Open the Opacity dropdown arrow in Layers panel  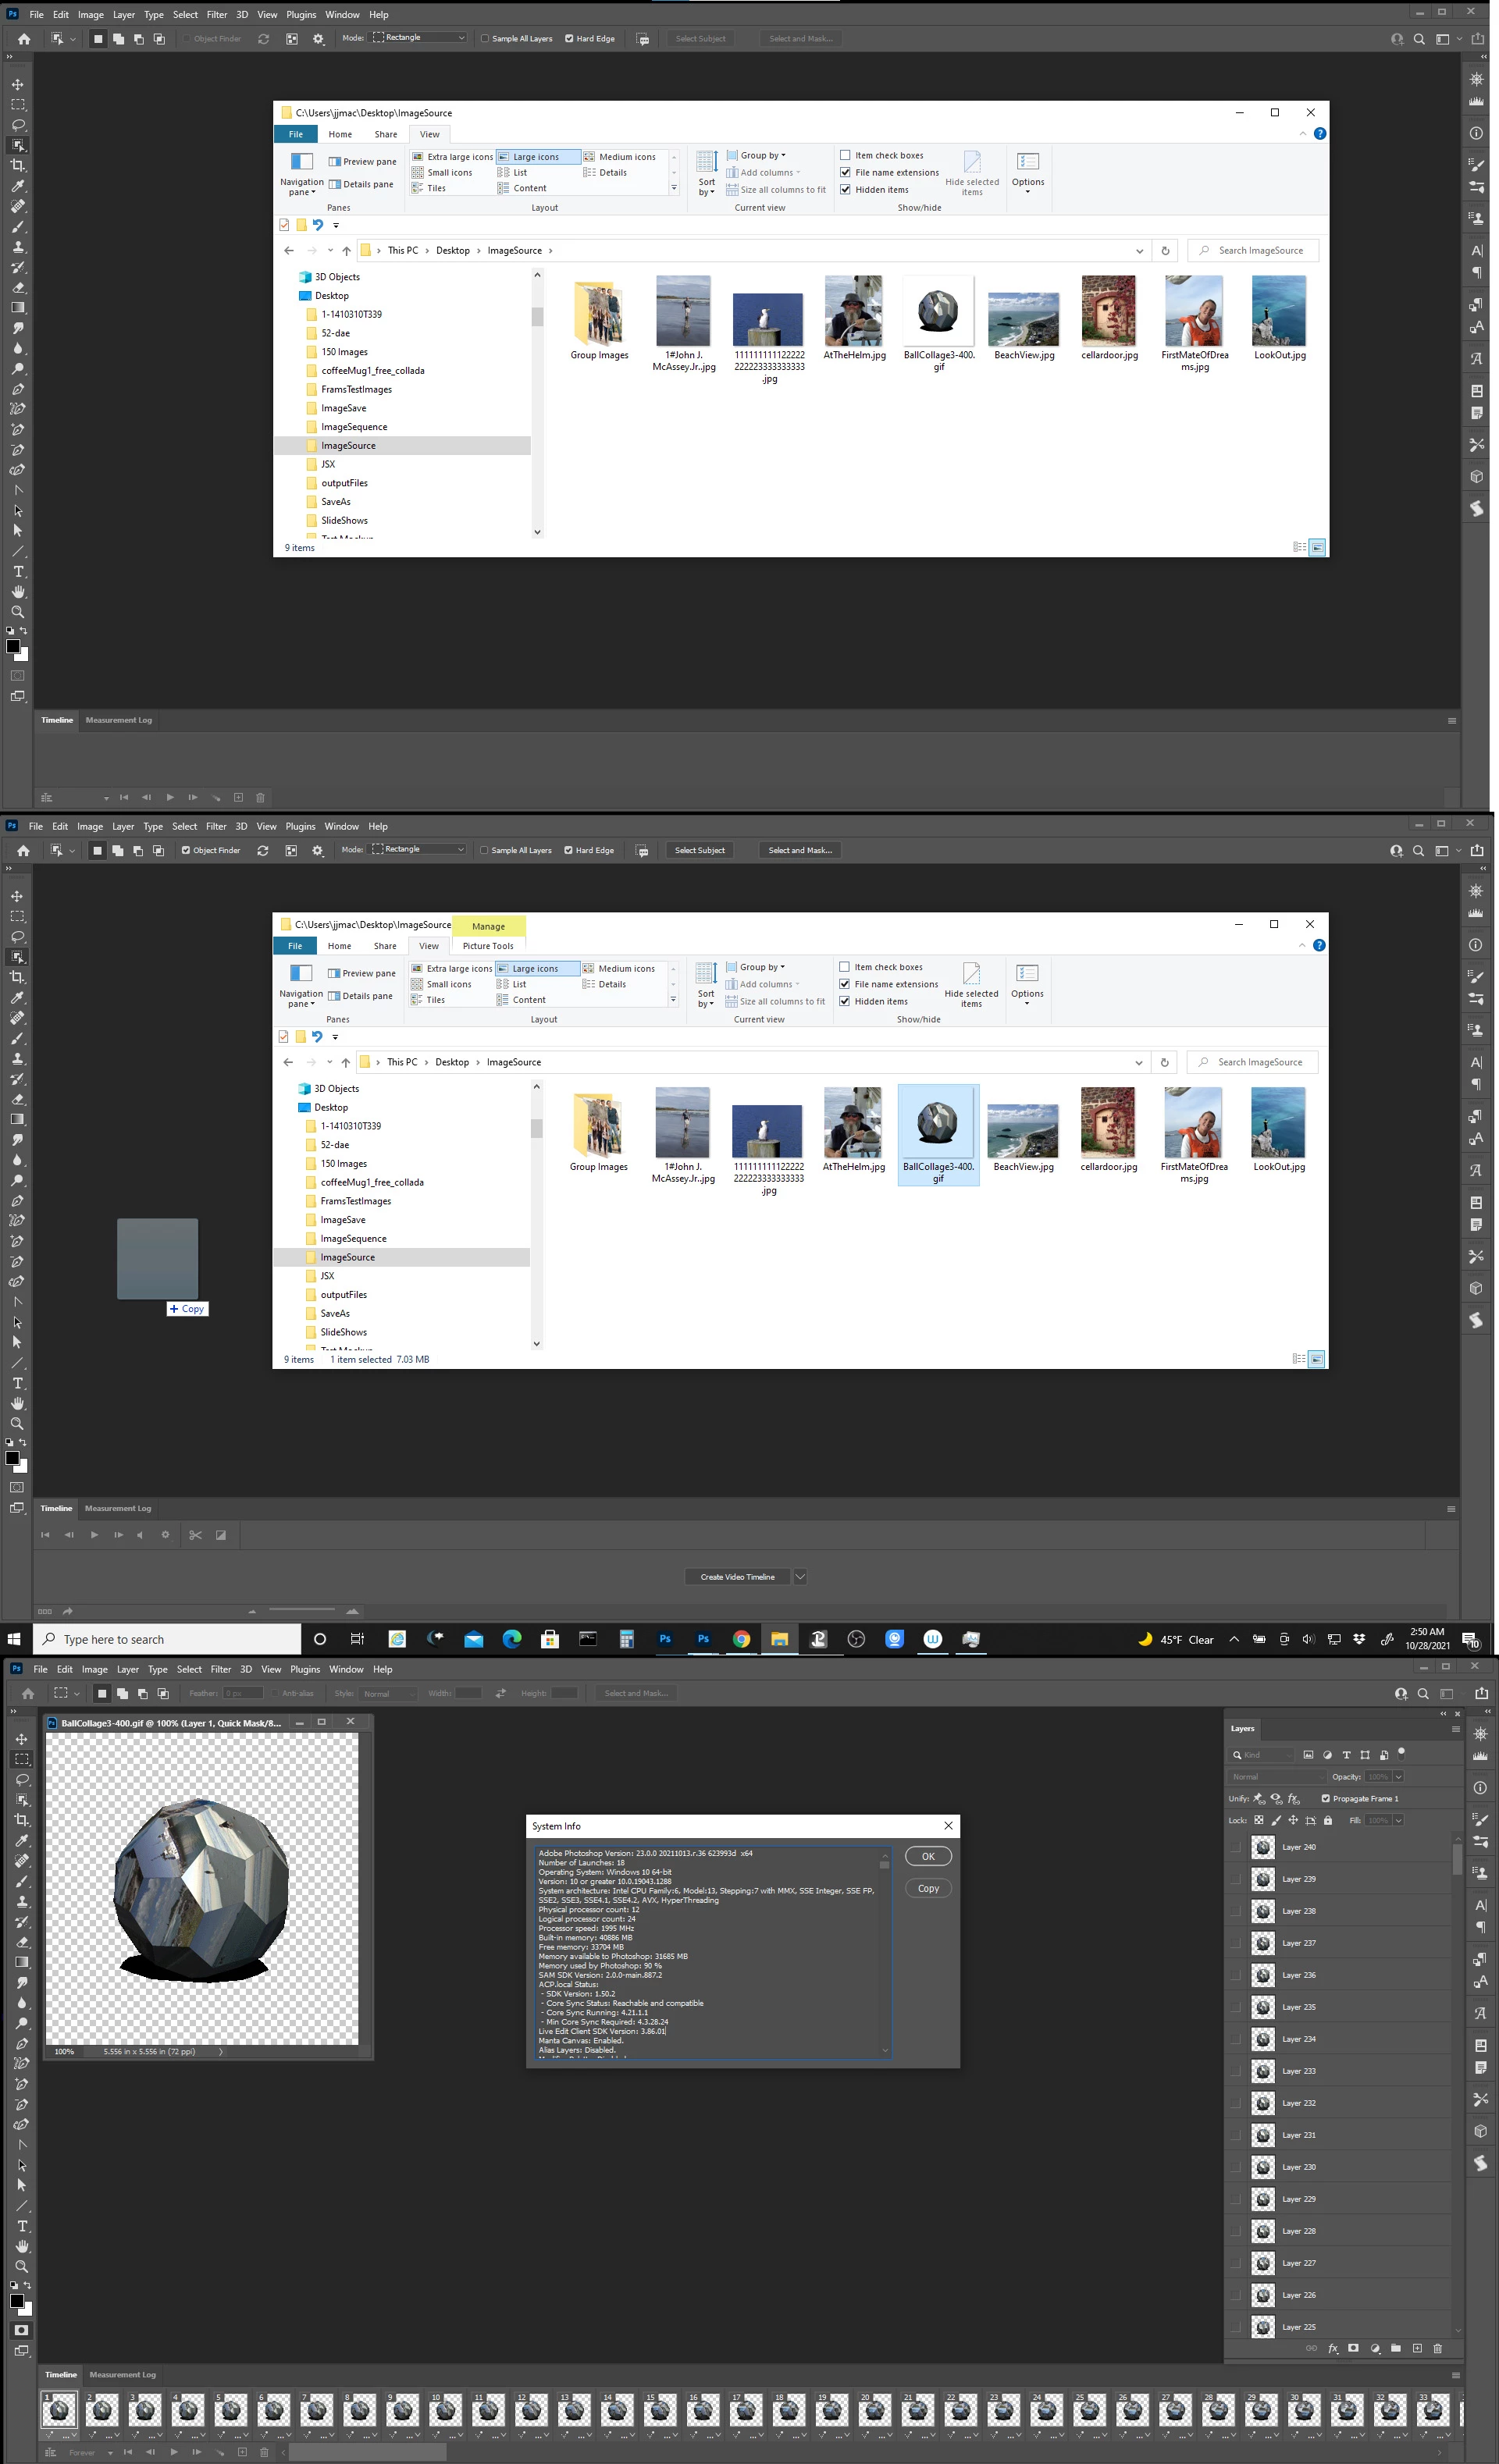1398,1777
